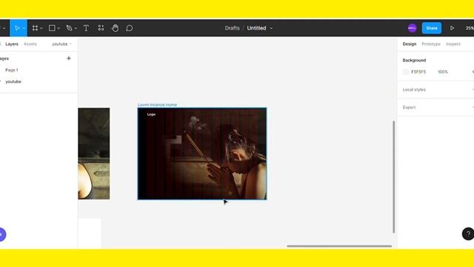474x267 pixels.
Task: Select Page 1 in pages list
Action: point(12,70)
